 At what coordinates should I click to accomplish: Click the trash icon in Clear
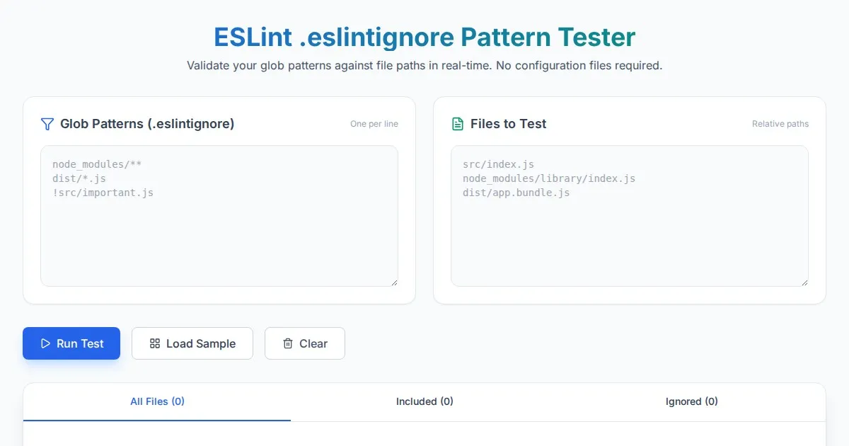tap(288, 343)
